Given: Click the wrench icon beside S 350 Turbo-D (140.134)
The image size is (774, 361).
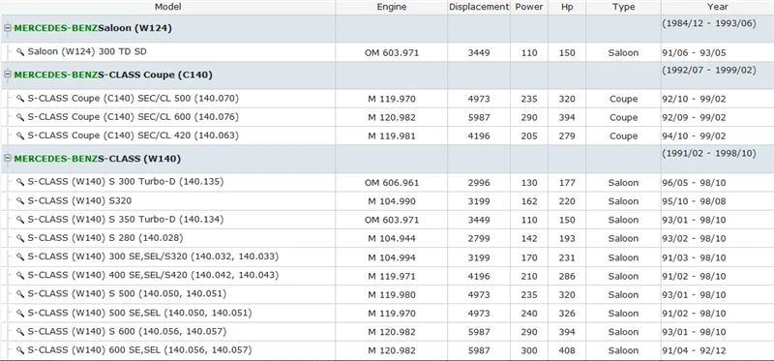Looking at the screenshot, I should (20, 220).
